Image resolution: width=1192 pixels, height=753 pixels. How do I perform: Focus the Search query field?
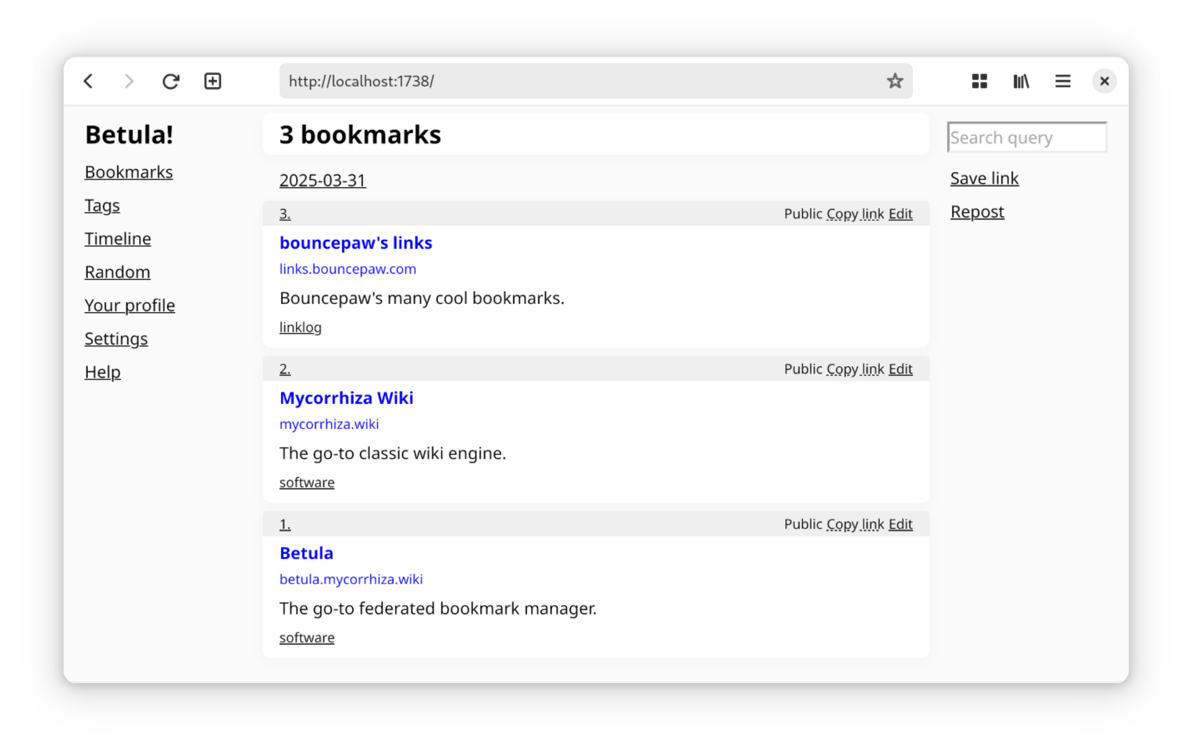click(1026, 138)
